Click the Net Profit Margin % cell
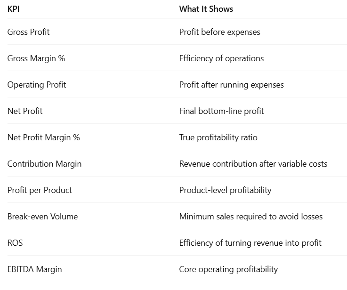Viewport: 347px width, 290px height. [x=44, y=137]
